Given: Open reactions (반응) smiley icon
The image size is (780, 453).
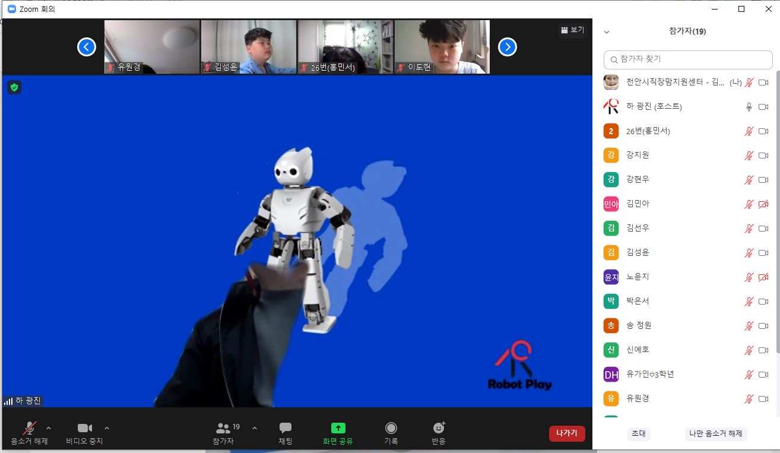Looking at the screenshot, I should tap(439, 428).
